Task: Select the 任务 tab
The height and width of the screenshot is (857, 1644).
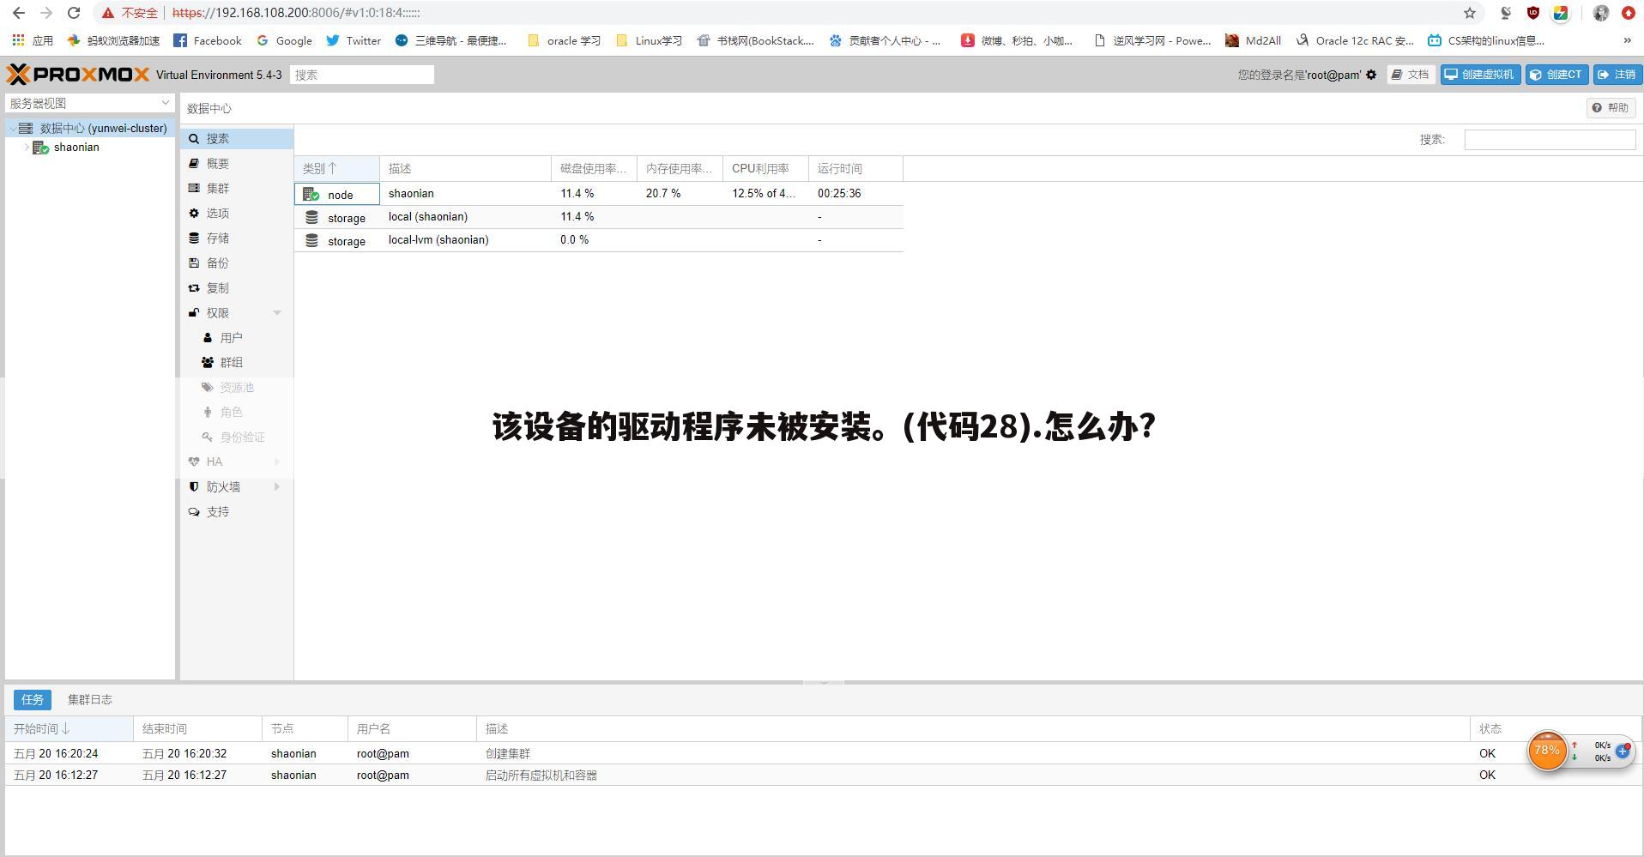Action: (x=32, y=699)
